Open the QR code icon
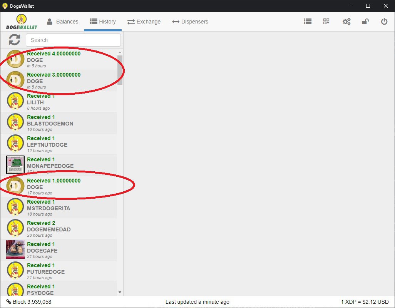Image resolution: width=395 pixels, height=308 pixels. (x=326, y=22)
